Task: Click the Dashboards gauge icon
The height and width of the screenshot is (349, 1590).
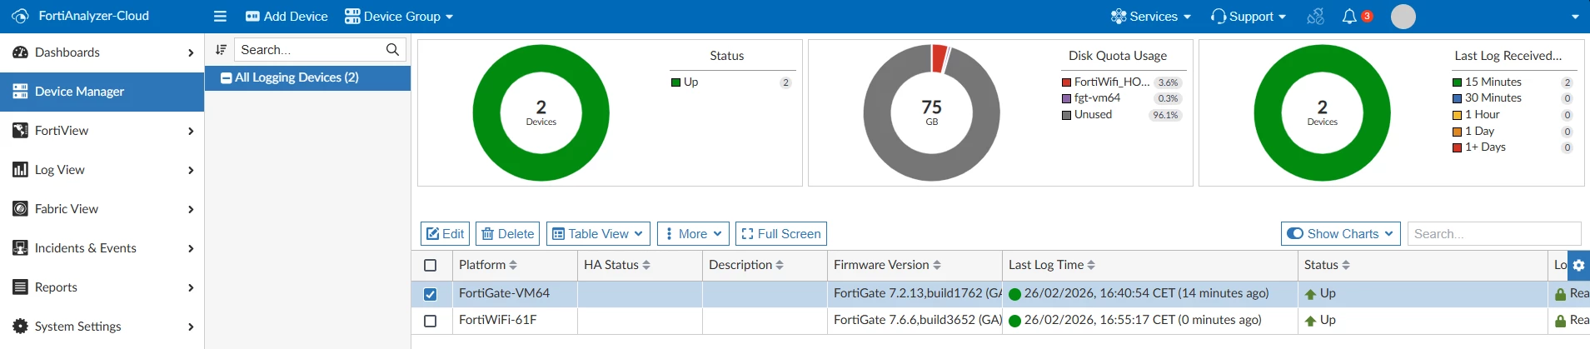Action: pyautogui.click(x=20, y=52)
